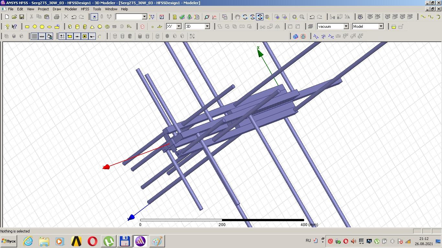This screenshot has height=248, width=442.
Task: Open the HFSS menu
Action: point(85,9)
